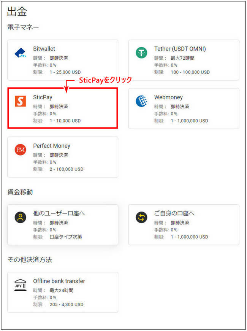Image resolution: width=247 pixels, height=331 pixels.
Task: Click the Tether green logo icon
Action: point(141,53)
